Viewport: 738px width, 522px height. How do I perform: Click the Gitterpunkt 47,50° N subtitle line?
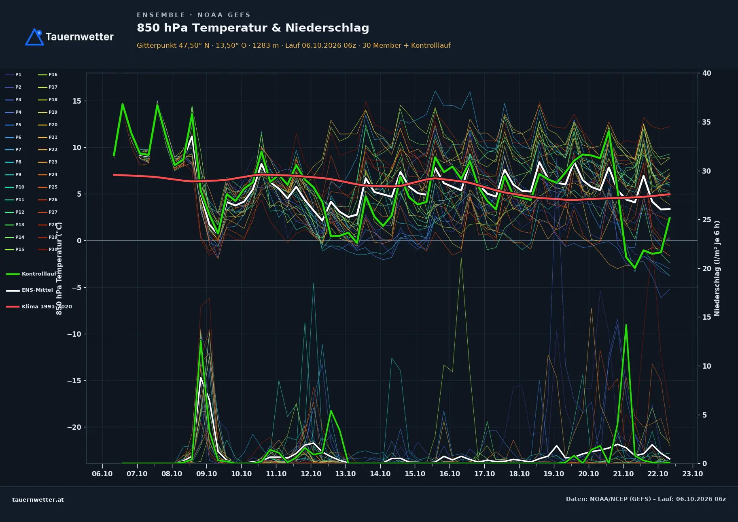pos(293,45)
